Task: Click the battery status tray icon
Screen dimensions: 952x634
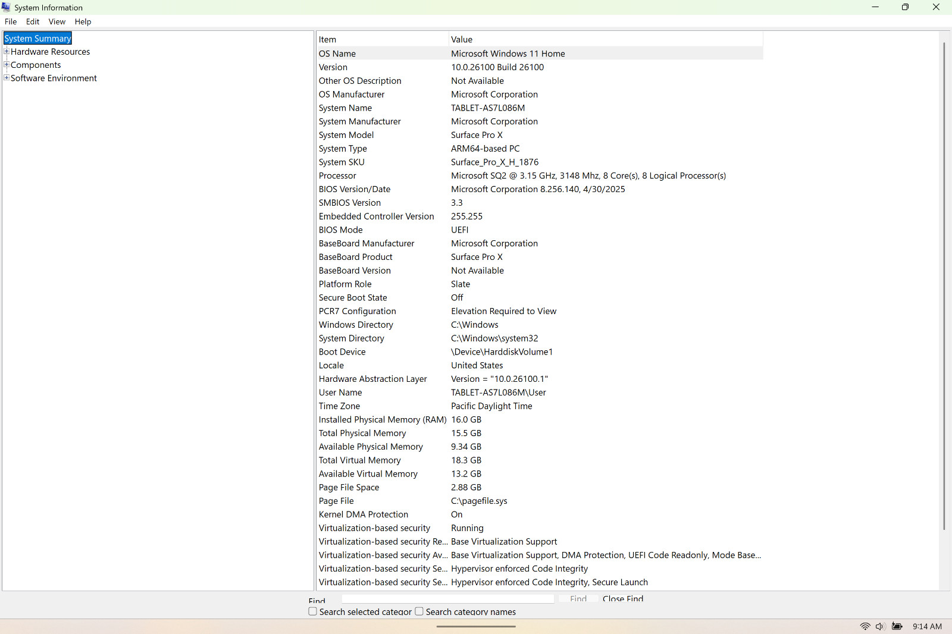Action: coord(897,626)
